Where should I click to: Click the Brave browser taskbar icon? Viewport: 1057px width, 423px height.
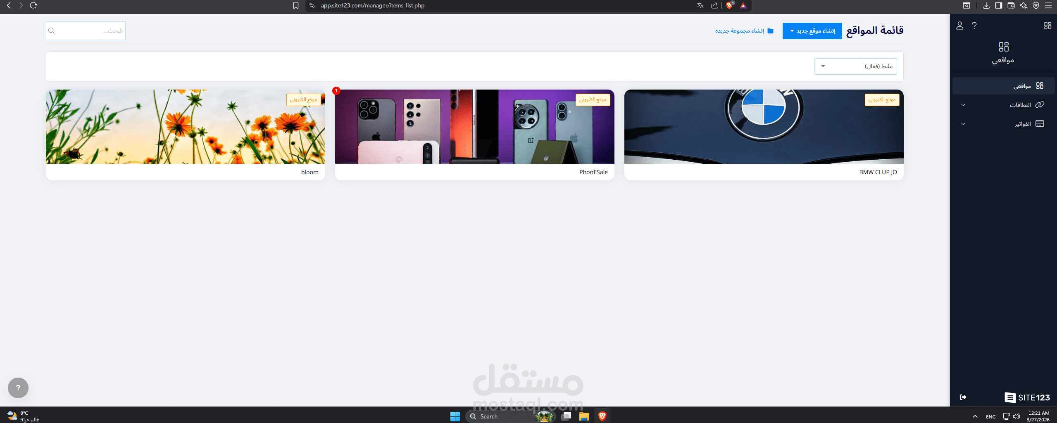[602, 416]
